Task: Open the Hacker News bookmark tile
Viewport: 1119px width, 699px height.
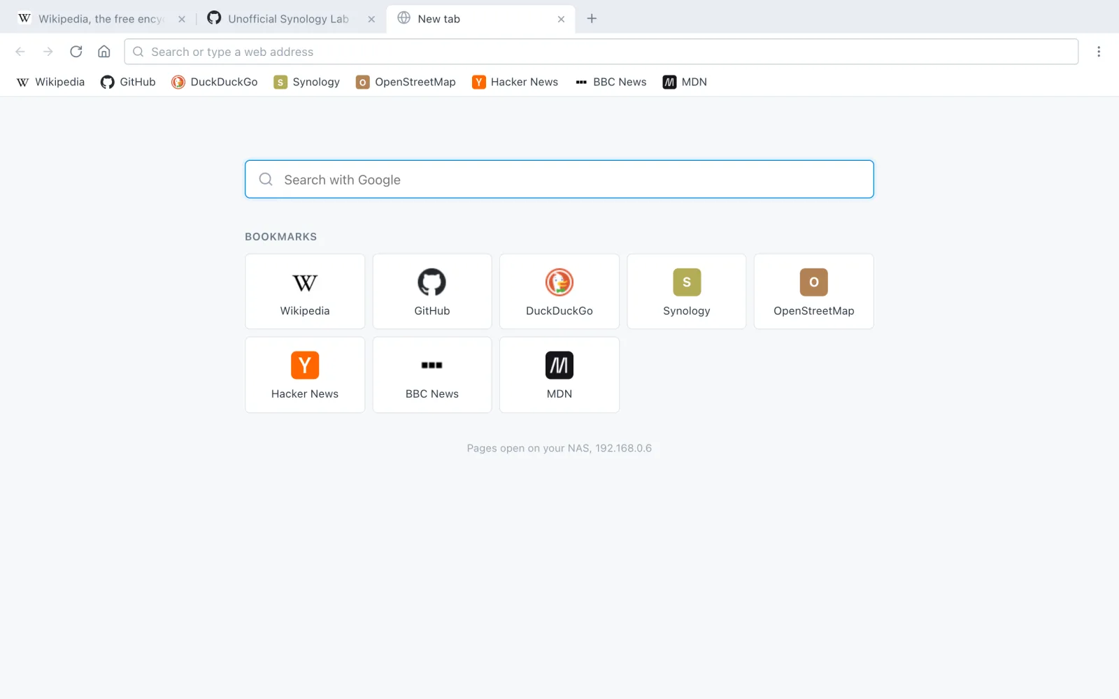Action: pyautogui.click(x=305, y=375)
